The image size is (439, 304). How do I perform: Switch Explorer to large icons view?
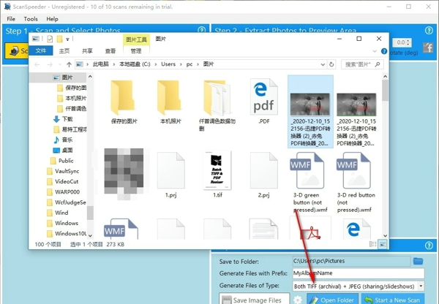(384, 243)
